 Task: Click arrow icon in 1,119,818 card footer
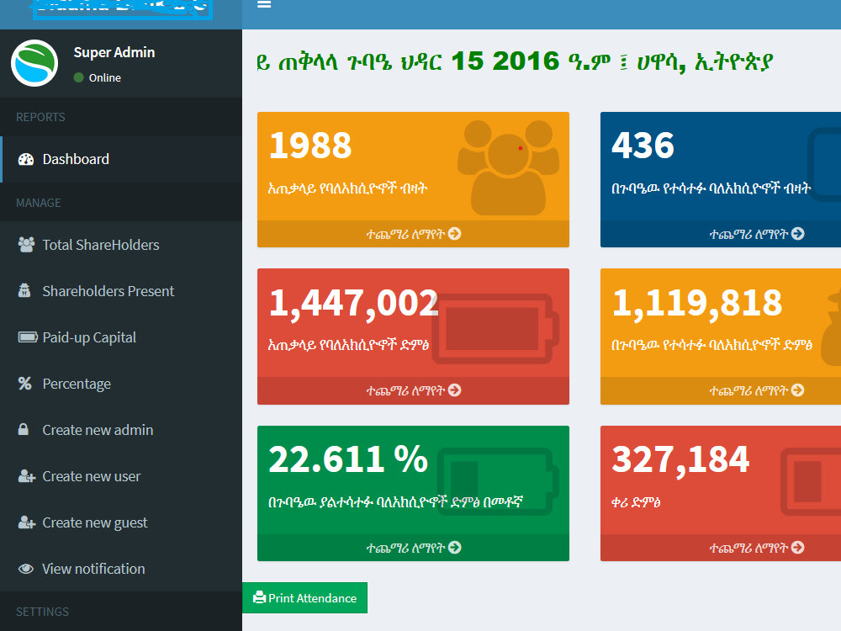798,390
